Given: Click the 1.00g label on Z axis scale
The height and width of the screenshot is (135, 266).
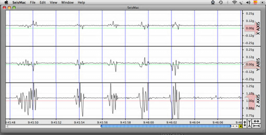Looking at the screenshot, I should point(250,101).
